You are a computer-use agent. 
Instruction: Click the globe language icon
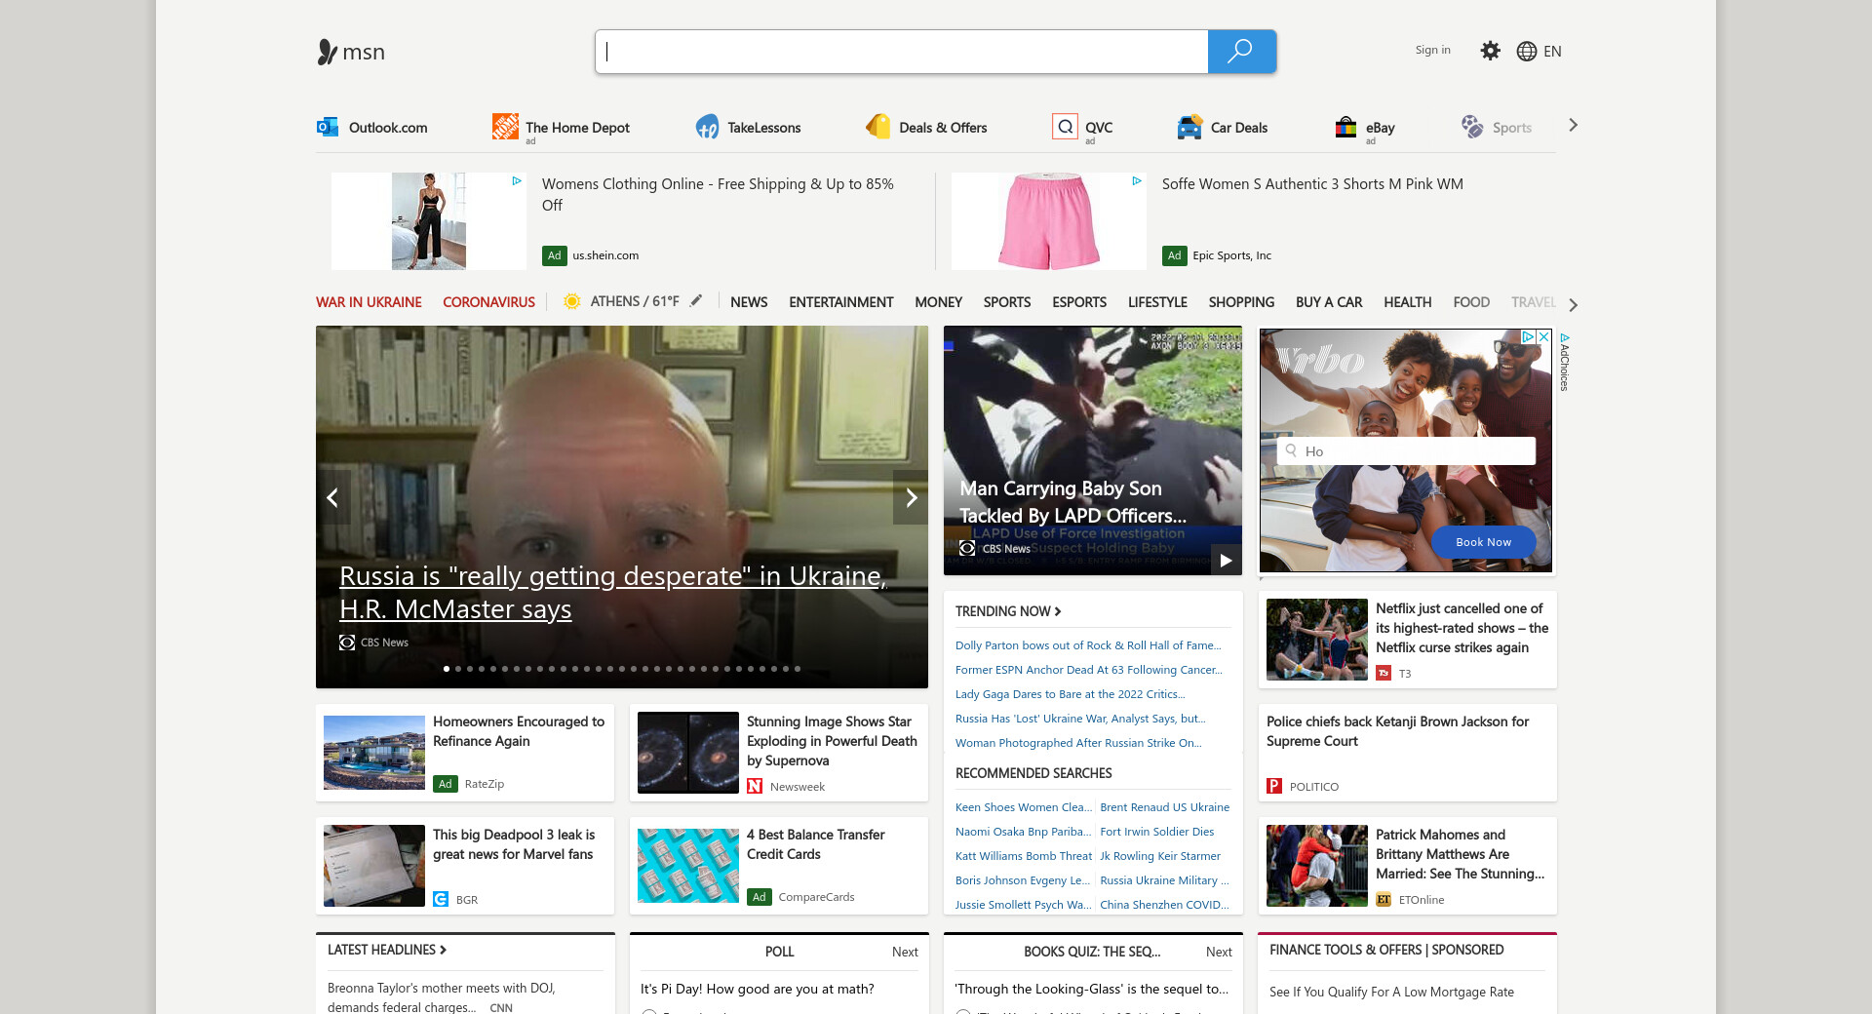click(1527, 52)
